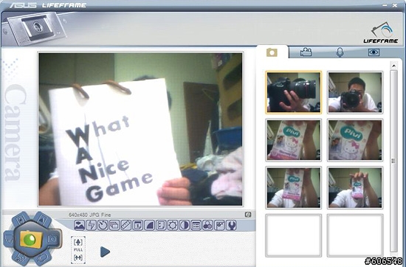Select the top-right segment of the mode wheel
This screenshot has height=267, width=406.
click(x=42, y=219)
